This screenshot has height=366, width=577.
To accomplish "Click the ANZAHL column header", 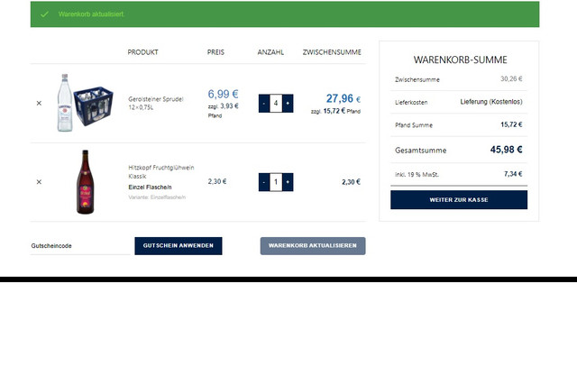I will (270, 52).
